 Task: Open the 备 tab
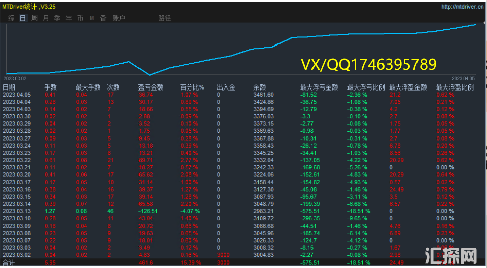click(103, 18)
